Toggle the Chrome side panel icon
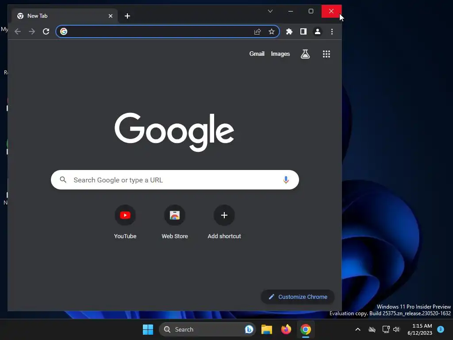 pyautogui.click(x=303, y=31)
